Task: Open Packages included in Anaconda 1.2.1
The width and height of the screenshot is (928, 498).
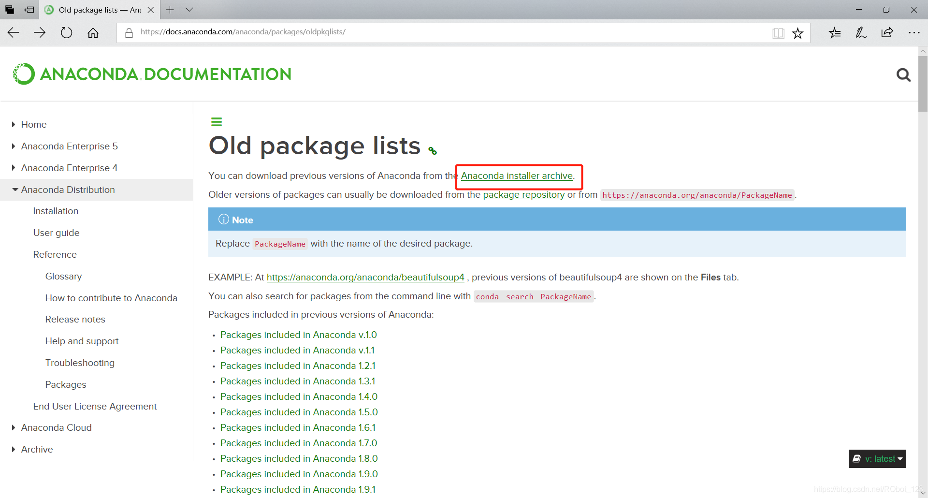Action: 298,366
